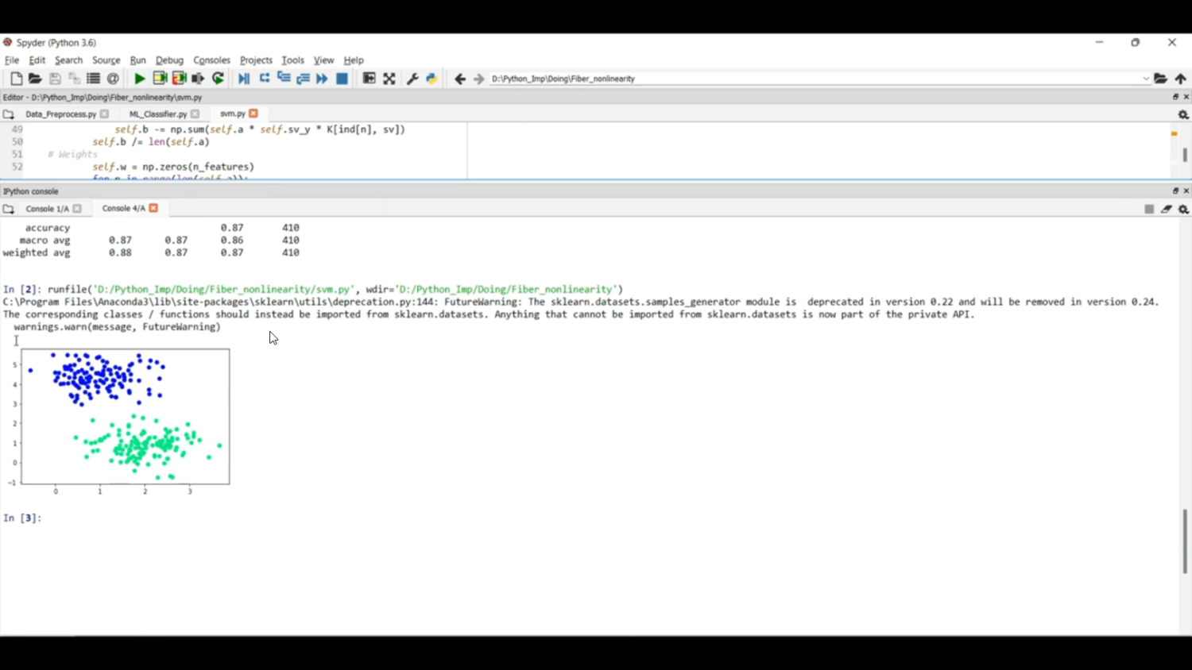Open IPython console options gear menu
The height and width of the screenshot is (670, 1192).
[1183, 209]
